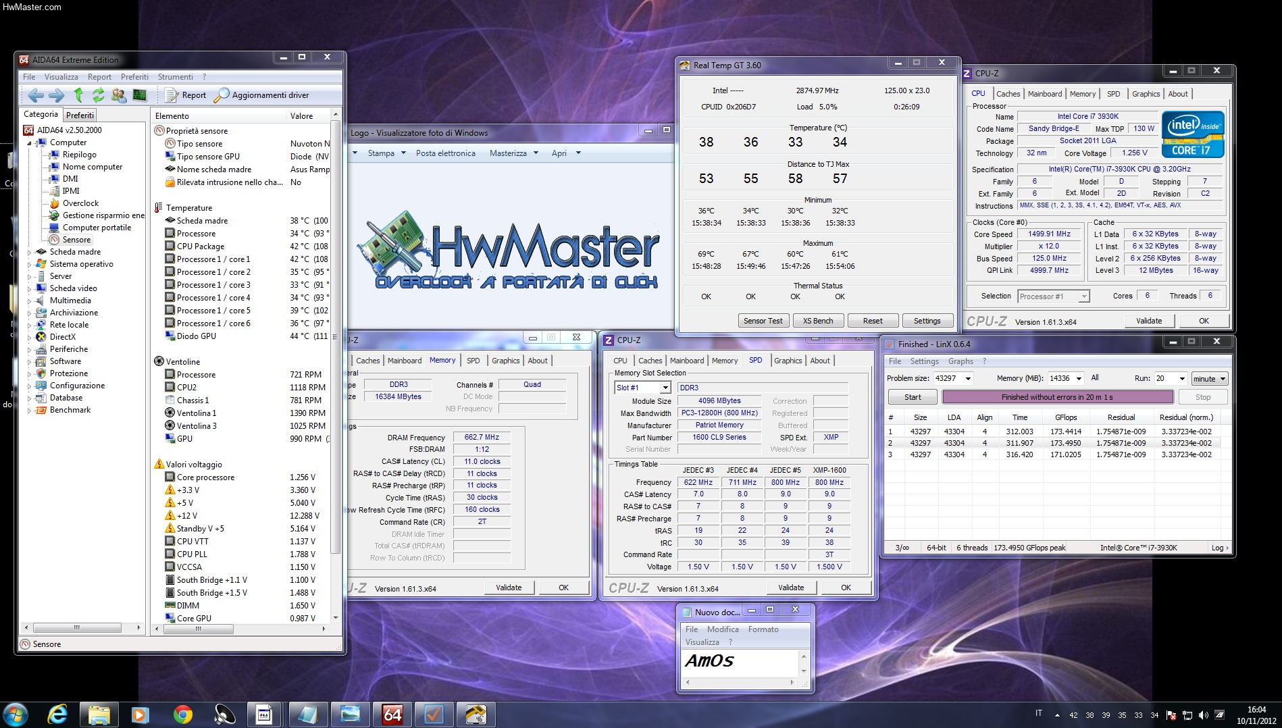The height and width of the screenshot is (728, 1282).
Task: Click the AIDA64 taskbar icon
Action: pyautogui.click(x=392, y=714)
